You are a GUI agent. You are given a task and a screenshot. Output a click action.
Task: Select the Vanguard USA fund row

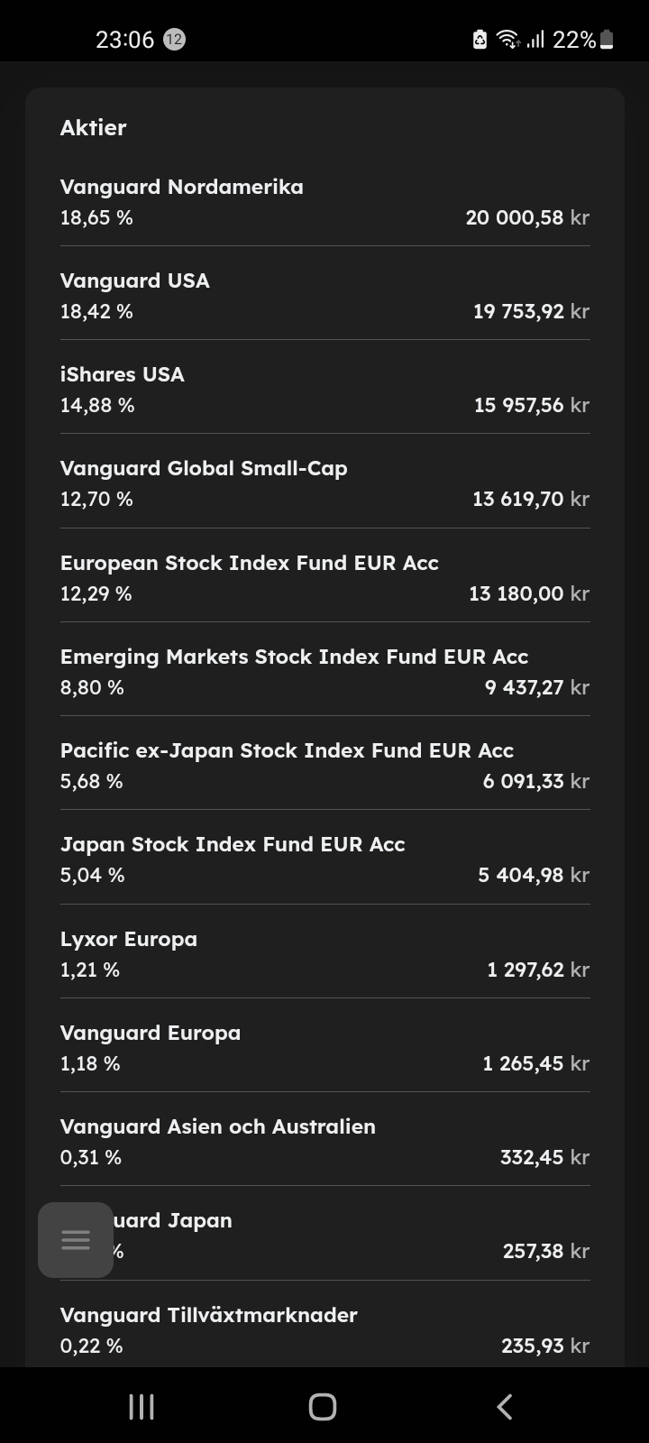pos(324,296)
